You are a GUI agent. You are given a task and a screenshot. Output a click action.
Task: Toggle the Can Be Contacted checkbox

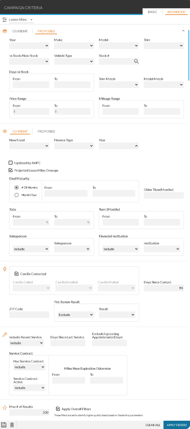coord(16,274)
